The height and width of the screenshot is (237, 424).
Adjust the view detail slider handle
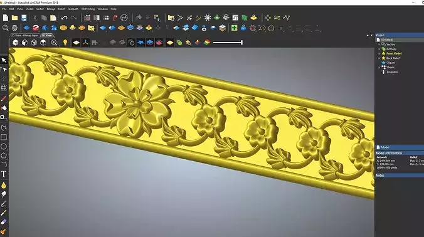coord(241,43)
